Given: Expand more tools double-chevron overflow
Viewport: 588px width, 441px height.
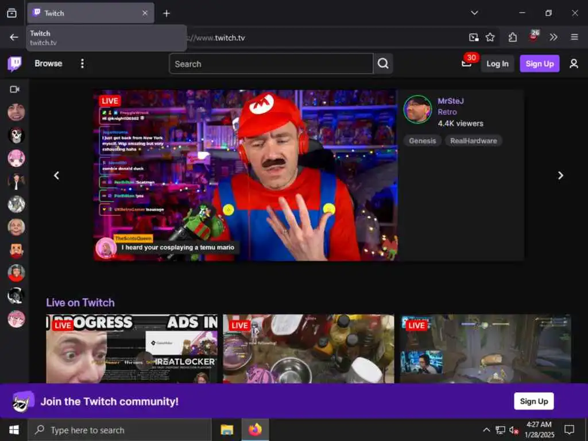Looking at the screenshot, I should (554, 37).
